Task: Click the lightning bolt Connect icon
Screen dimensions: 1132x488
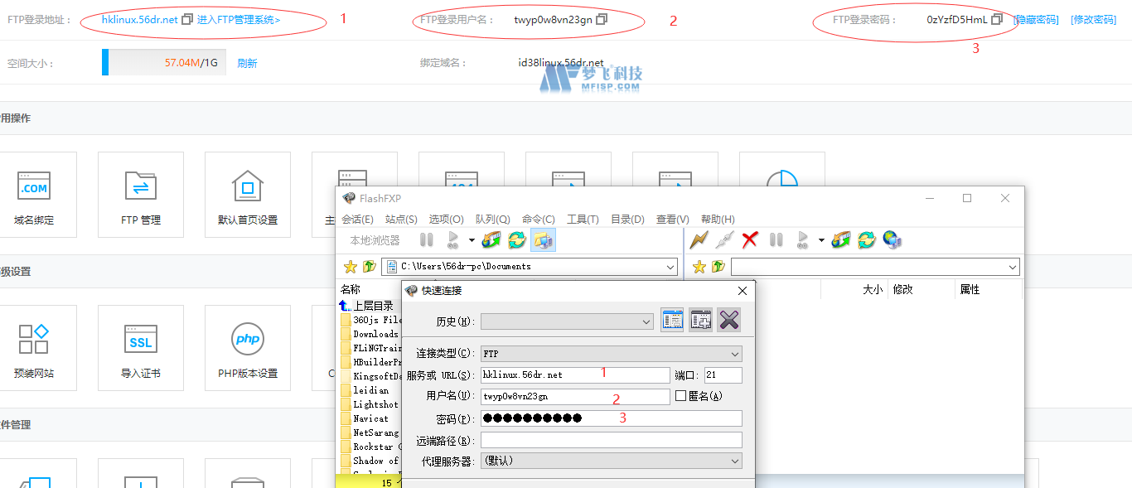Action: point(699,240)
